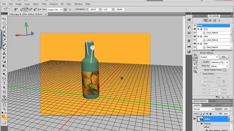The height and width of the screenshot is (131, 234).
Task: Select the Scene row in 3D panel
Action: (213, 25)
